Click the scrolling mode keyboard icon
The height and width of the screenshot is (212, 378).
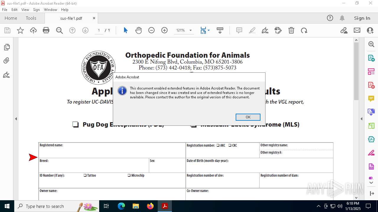click(220, 30)
